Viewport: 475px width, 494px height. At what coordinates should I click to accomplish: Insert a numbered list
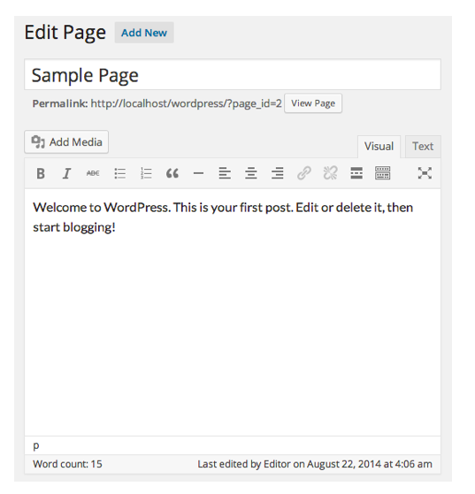[146, 173]
